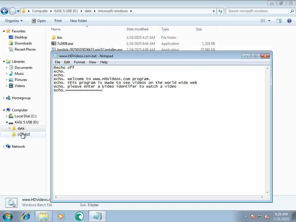Image resolution: width=296 pixels, height=222 pixels.
Task: Open Notepad Help menu
Action: coord(104,62)
